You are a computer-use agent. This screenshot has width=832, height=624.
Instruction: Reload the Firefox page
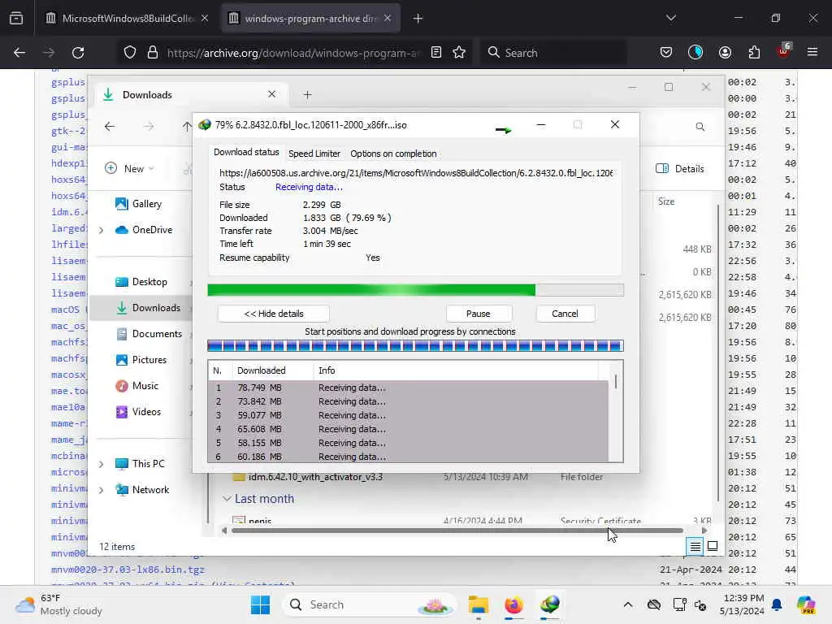(x=78, y=53)
